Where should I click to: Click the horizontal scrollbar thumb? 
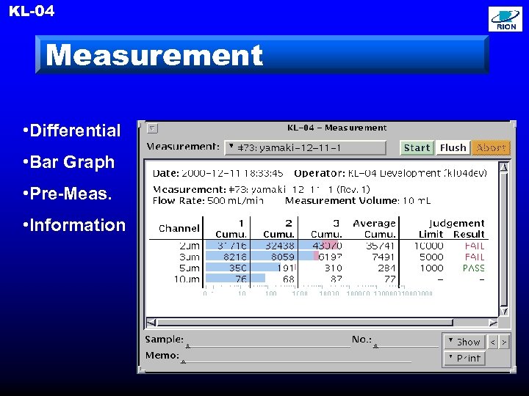click(x=305, y=323)
